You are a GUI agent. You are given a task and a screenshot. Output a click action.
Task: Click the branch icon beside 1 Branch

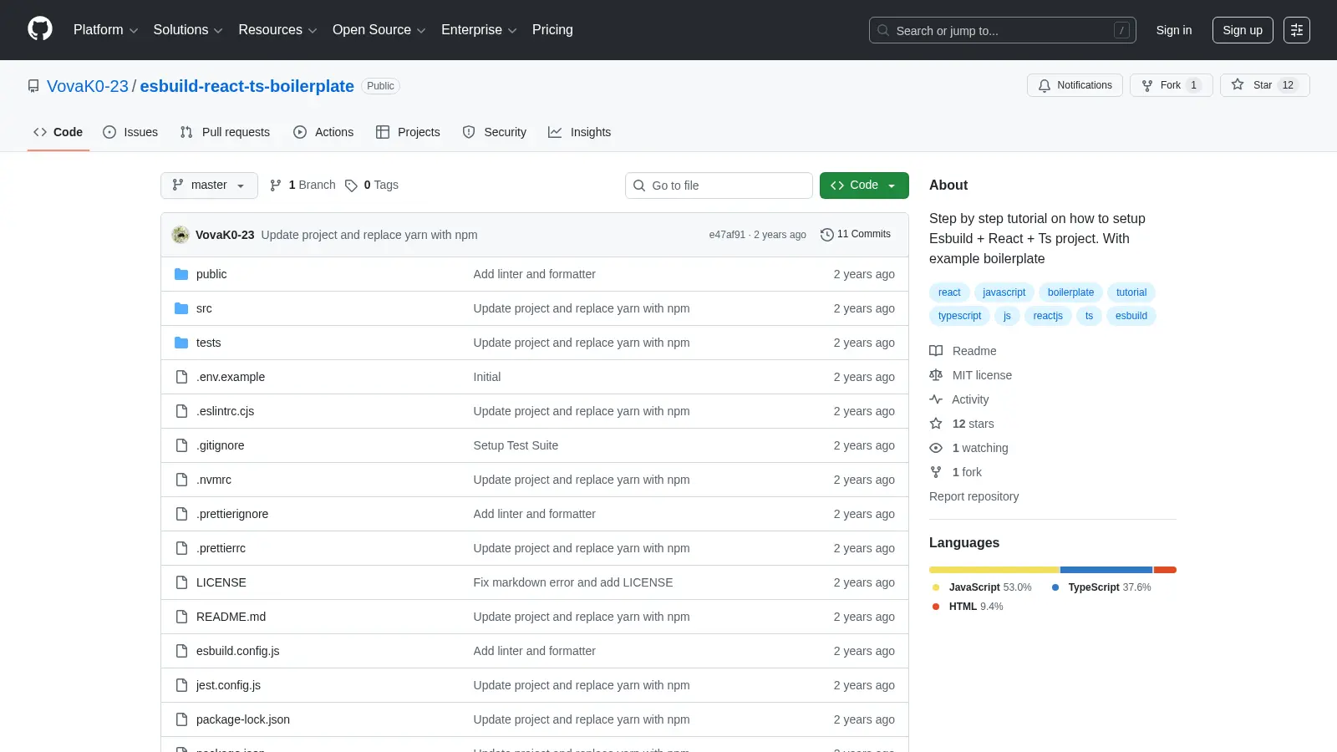276,185
